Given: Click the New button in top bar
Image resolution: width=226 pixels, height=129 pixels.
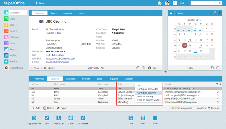Looking at the screenshot, I should tap(40, 3).
